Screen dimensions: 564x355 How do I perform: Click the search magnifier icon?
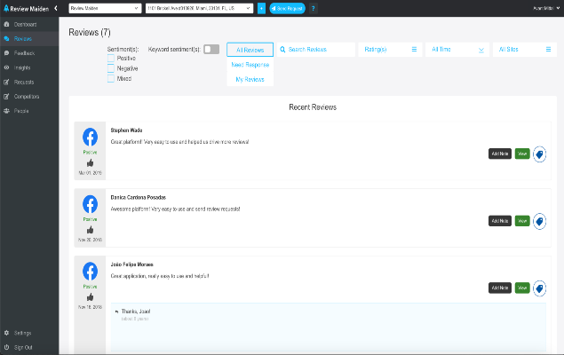coord(282,49)
